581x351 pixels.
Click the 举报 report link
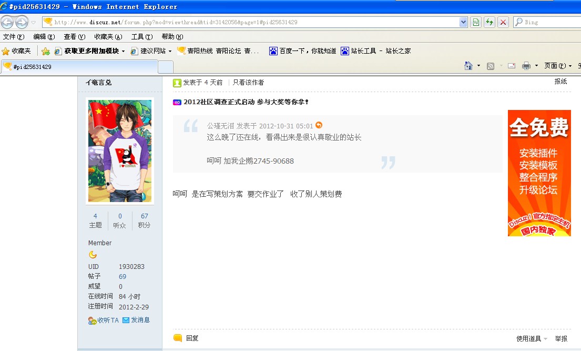pyautogui.click(x=561, y=338)
